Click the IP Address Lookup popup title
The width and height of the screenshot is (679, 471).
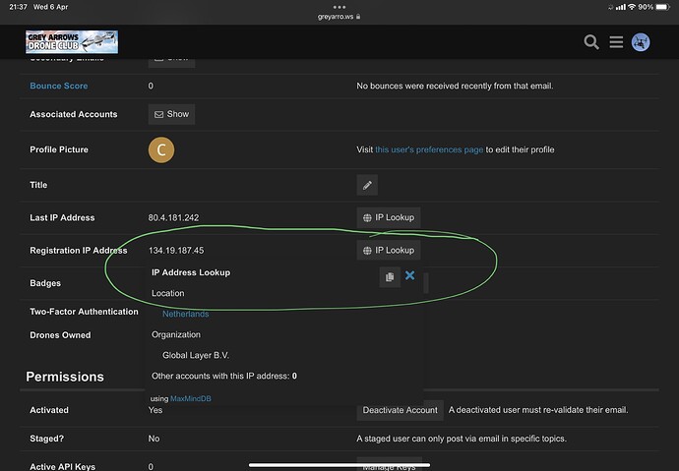pos(191,272)
